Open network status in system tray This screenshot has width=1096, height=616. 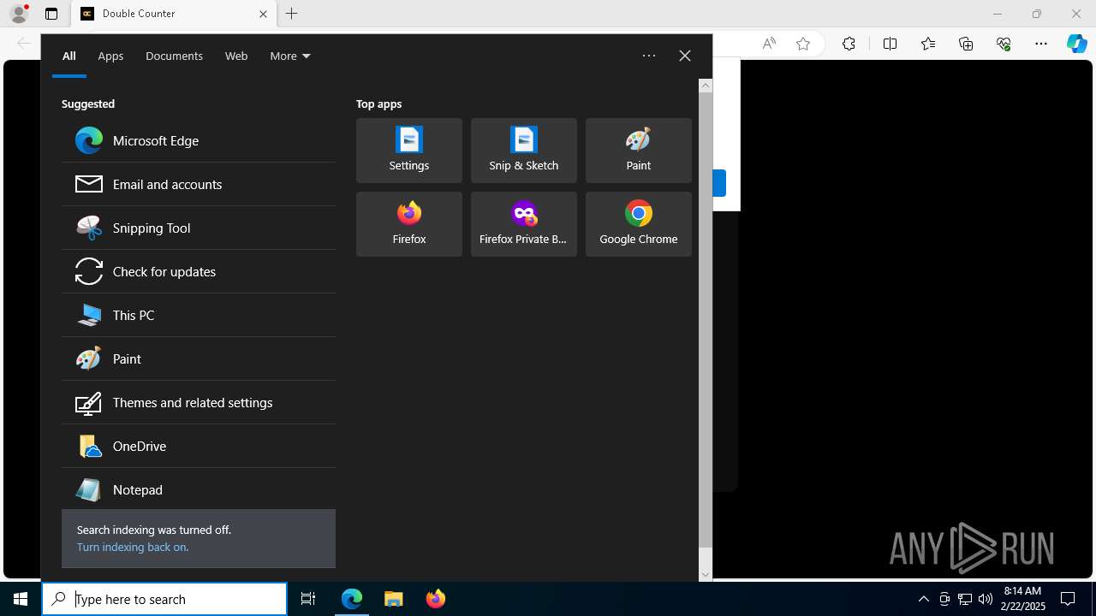click(x=965, y=599)
